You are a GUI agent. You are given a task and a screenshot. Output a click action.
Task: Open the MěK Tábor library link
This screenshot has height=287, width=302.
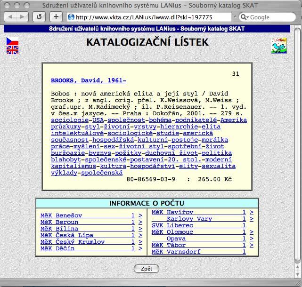coord(199,245)
